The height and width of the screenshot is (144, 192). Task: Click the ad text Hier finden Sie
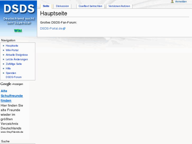(12, 105)
